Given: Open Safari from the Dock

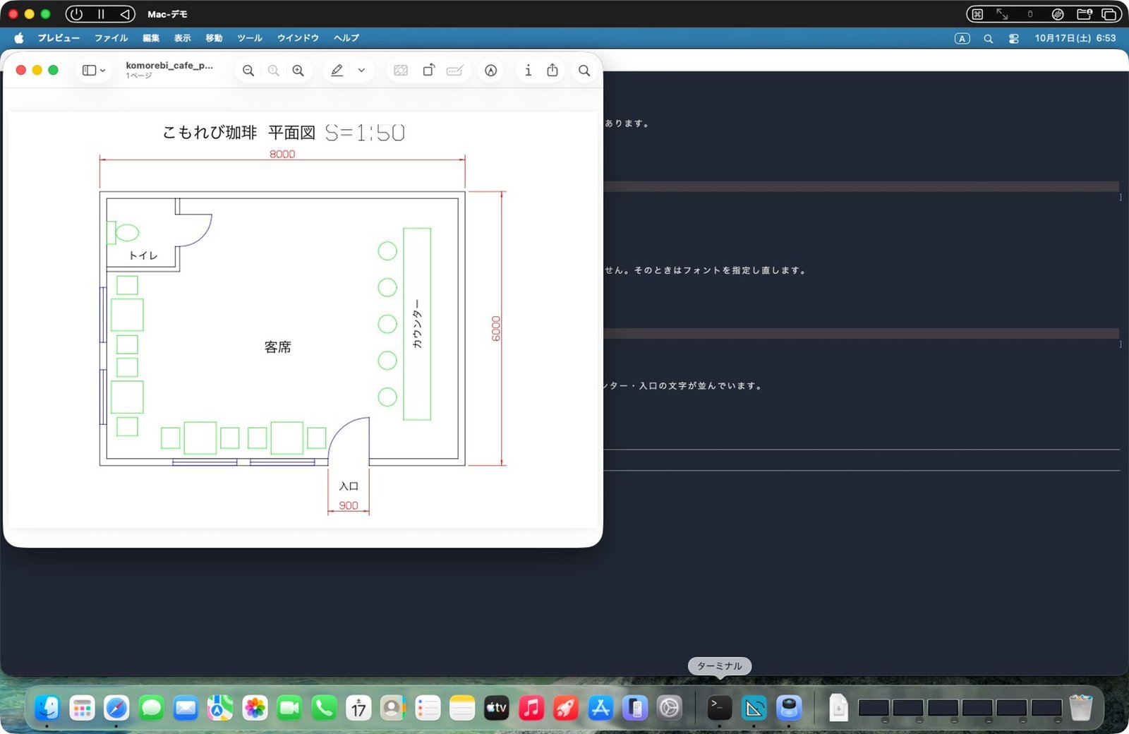Looking at the screenshot, I should (116, 707).
